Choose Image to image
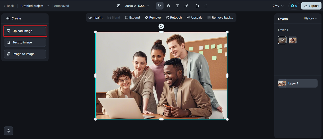Screen dimensions: 323x139 click(x=25, y=54)
